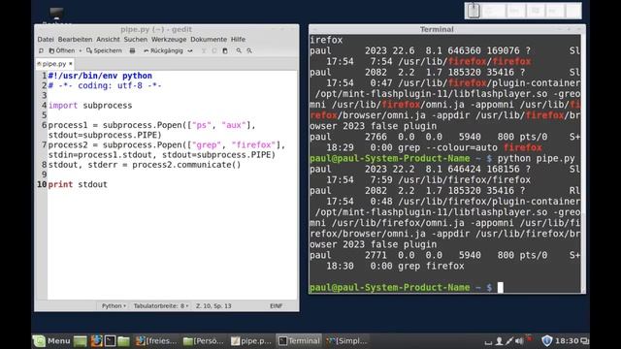Image resolution: width=621 pixels, height=349 pixels.
Task: Click the cut scissors icon in gedit
Action: pyautogui.click(x=204, y=50)
